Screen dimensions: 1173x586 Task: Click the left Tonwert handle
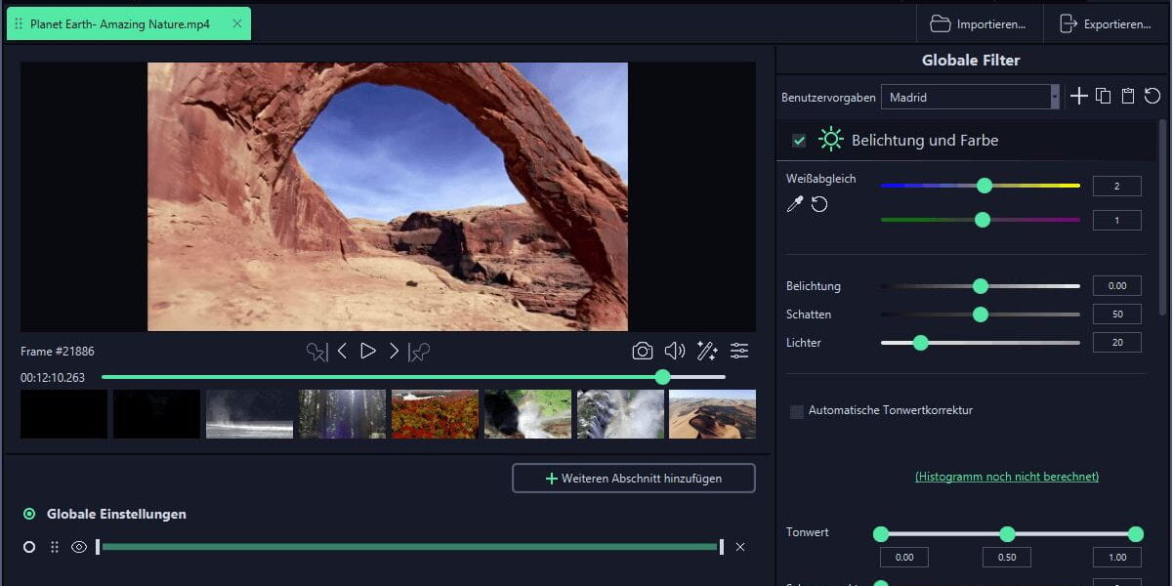(x=881, y=534)
